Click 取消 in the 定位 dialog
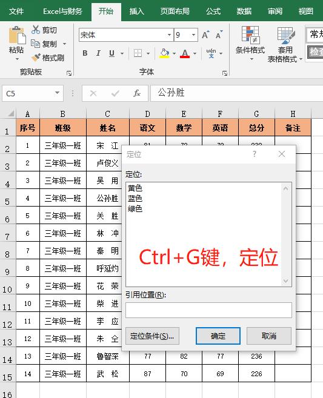 pyautogui.click(x=269, y=336)
